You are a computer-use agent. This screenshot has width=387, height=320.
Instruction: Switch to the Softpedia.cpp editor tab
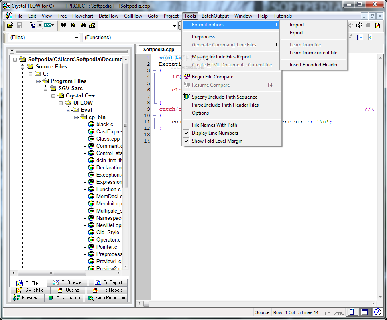point(159,50)
